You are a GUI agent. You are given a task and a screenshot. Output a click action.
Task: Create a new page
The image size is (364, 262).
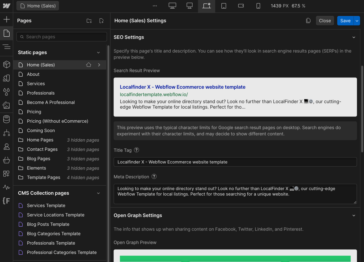[x=102, y=21]
